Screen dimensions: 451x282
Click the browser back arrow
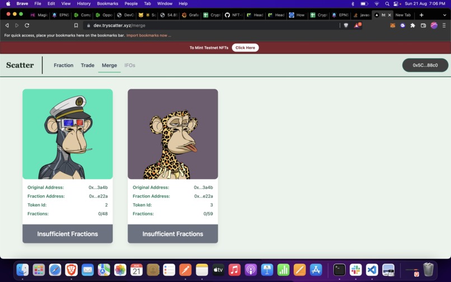7,25
